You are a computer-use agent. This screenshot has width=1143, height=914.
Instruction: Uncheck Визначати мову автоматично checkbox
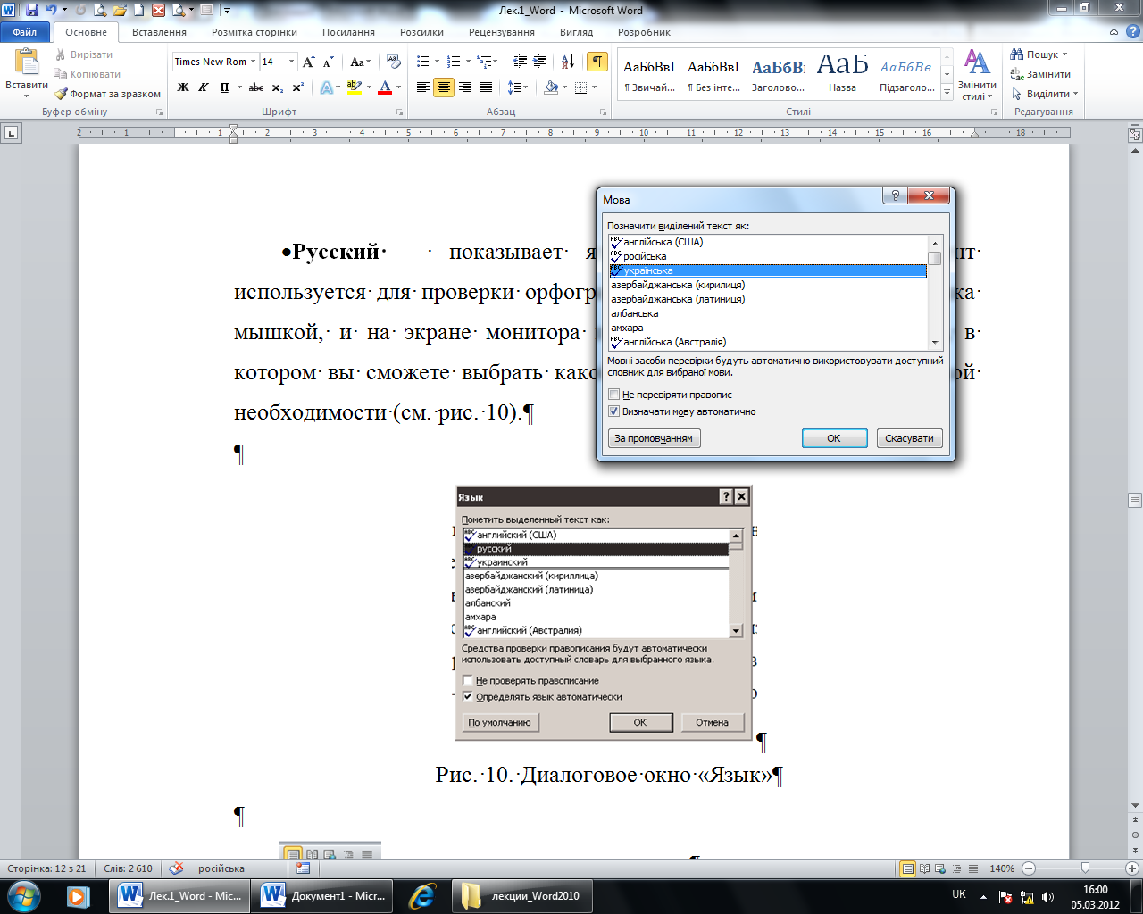[613, 411]
